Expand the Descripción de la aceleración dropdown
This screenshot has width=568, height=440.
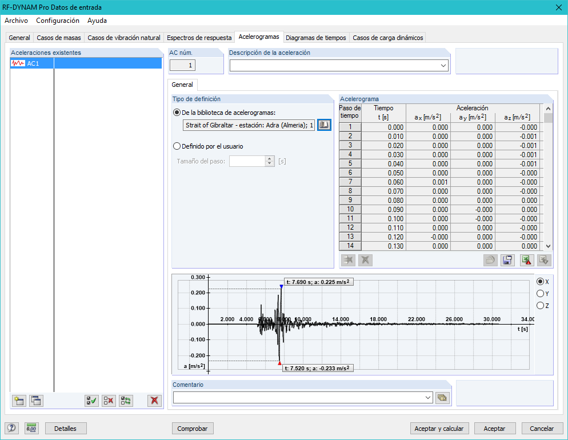click(443, 66)
